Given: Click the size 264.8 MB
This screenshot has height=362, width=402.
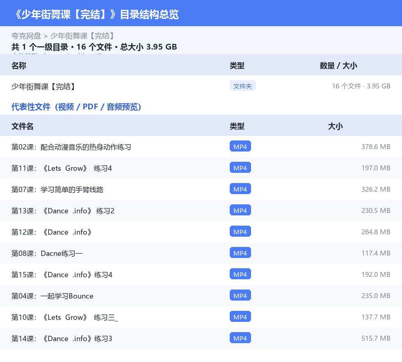Looking at the screenshot, I should pyautogui.click(x=376, y=232).
